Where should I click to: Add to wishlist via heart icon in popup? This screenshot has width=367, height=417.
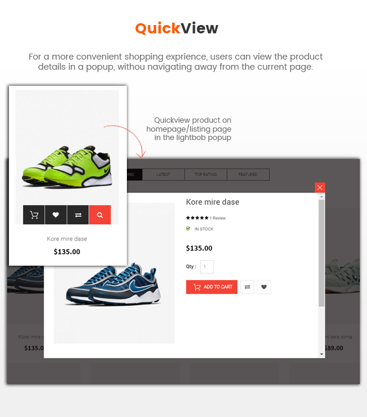point(264,287)
